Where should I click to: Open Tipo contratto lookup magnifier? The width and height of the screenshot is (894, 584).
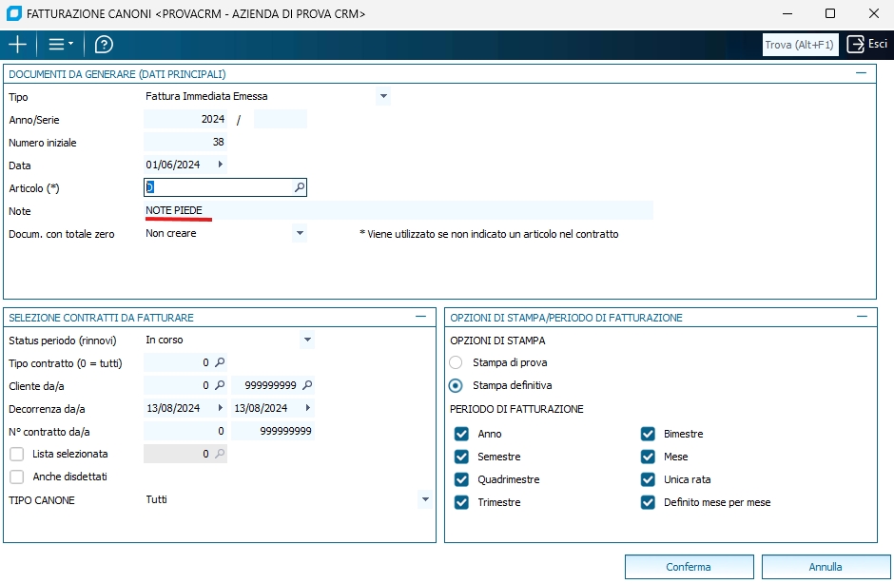(220, 362)
